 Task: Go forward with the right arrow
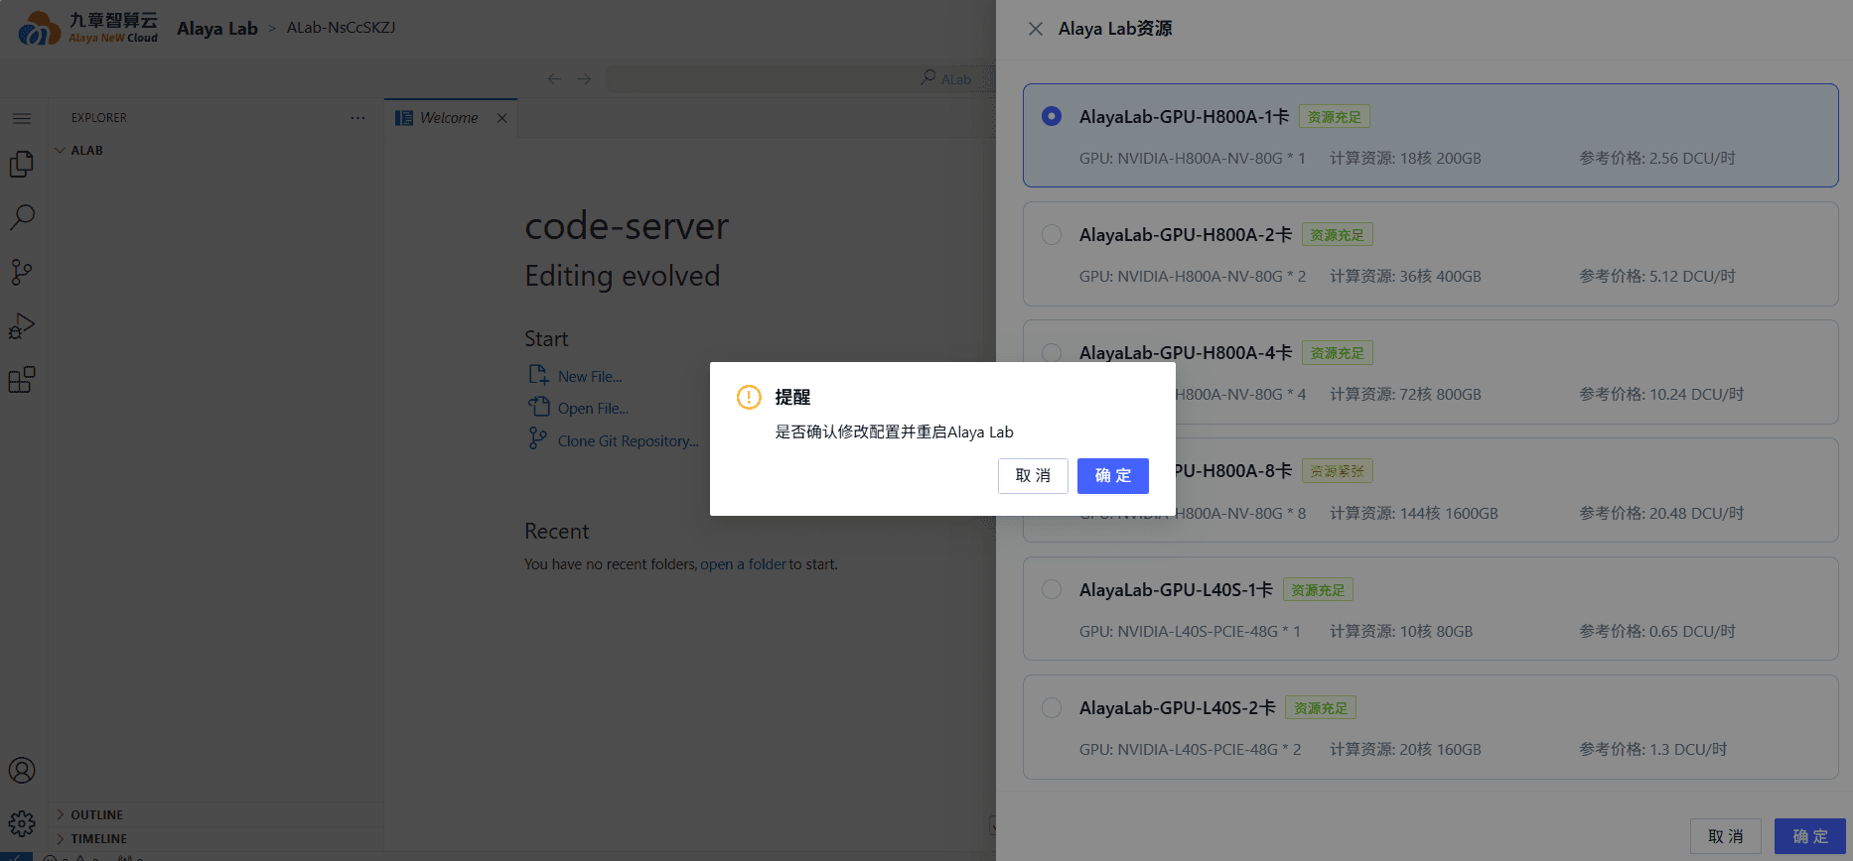pos(584,78)
